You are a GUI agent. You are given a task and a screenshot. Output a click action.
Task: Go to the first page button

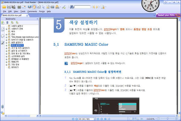tap(73, 119)
